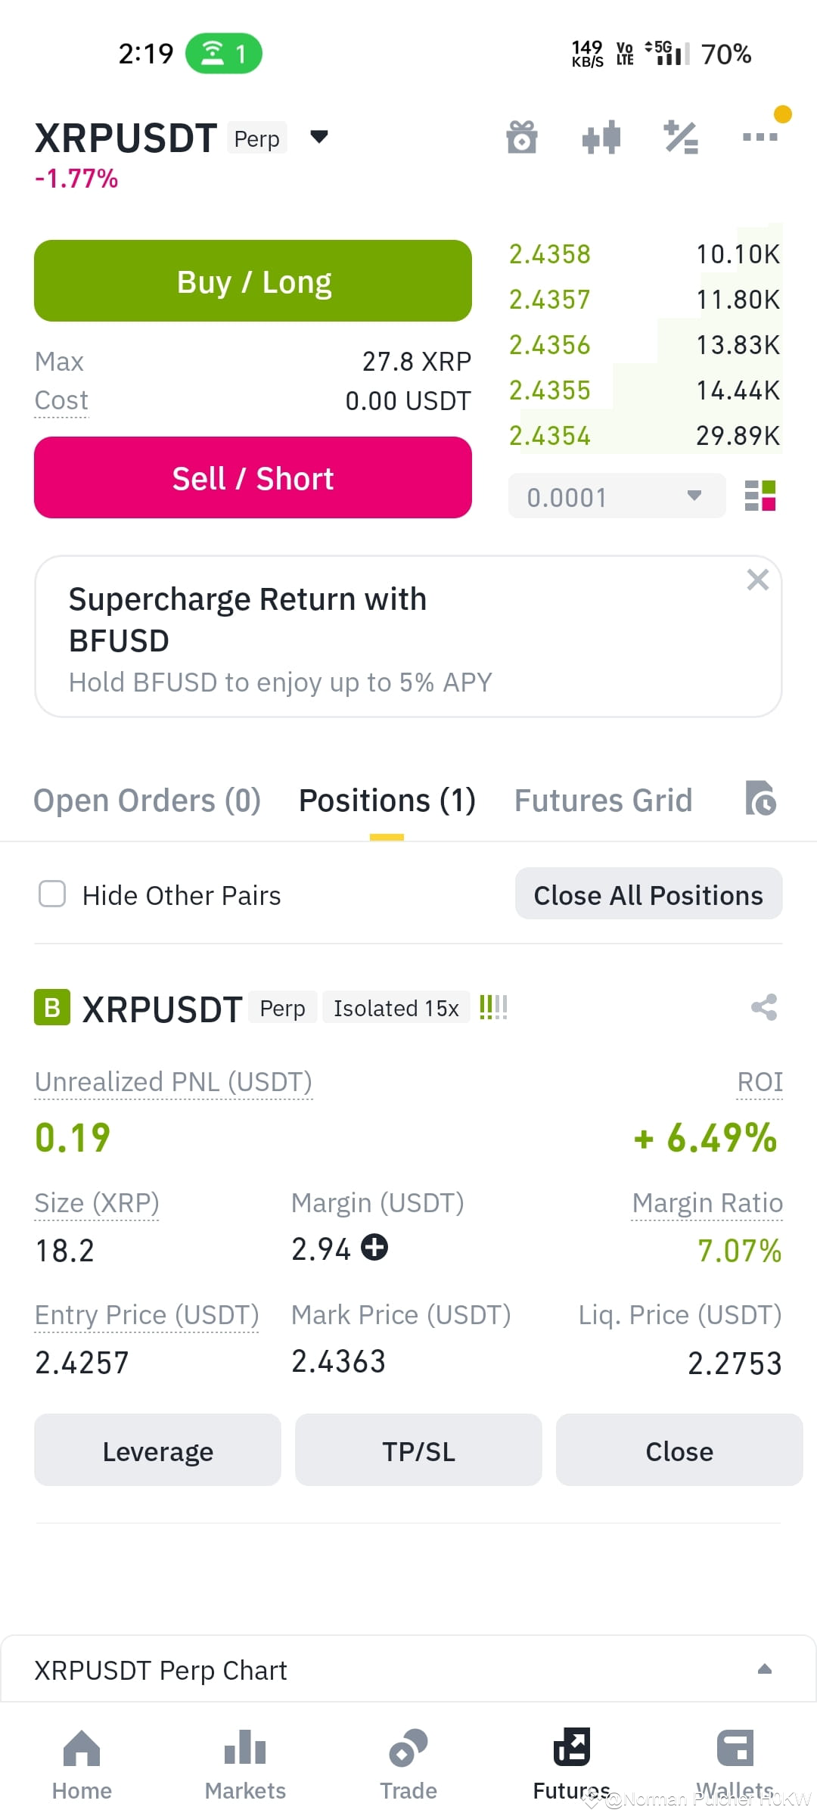Screen dimensions: 817x1816
Task: Add margin with the plus icon
Action: (374, 1247)
